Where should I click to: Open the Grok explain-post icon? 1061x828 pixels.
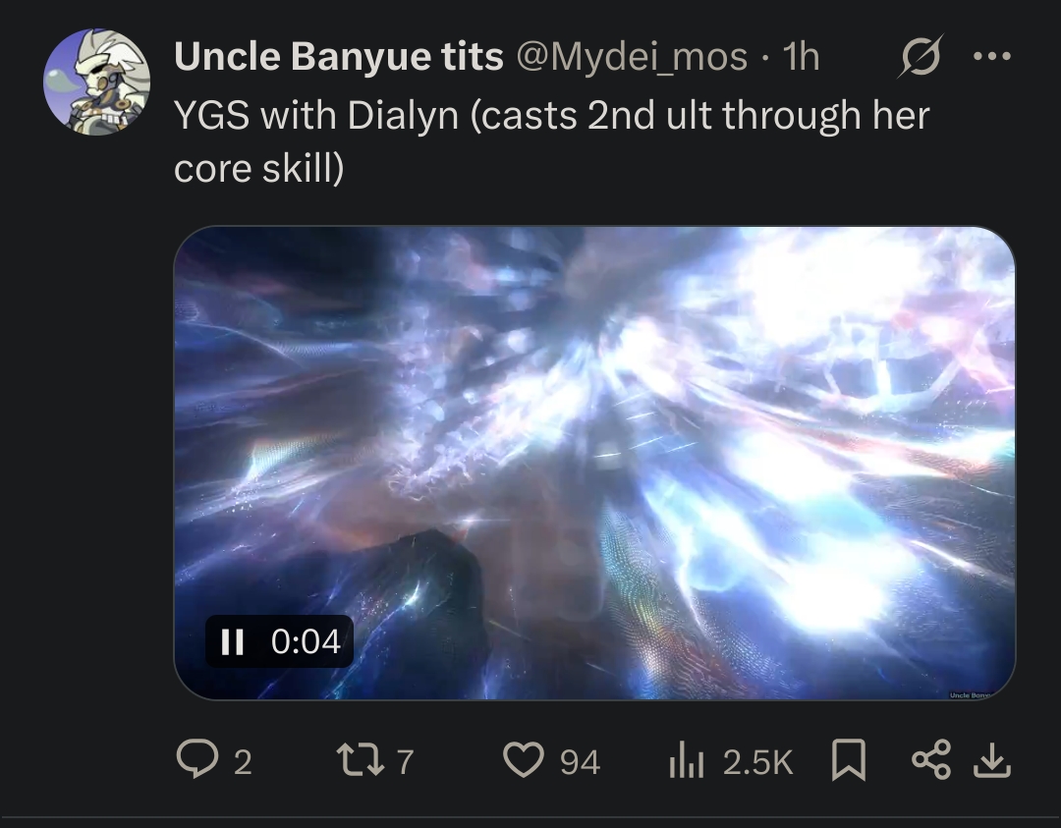[921, 56]
